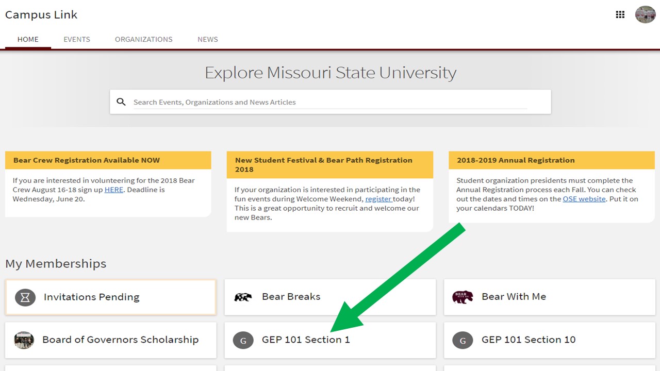Open the ORGANIZATIONS tab
The height and width of the screenshot is (371, 660).
(143, 39)
